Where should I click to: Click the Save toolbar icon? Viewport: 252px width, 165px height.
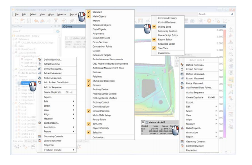click(x=29, y=20)
